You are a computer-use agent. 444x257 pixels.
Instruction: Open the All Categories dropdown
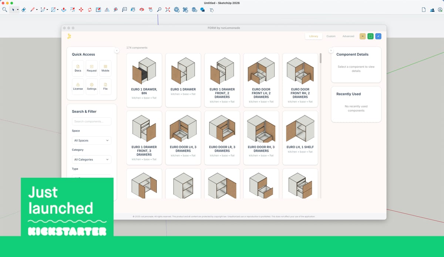coord(91,159)
